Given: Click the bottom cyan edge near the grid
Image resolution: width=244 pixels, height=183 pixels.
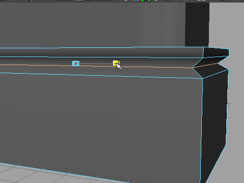Looking at the screenshot, I should click(65, 173).
